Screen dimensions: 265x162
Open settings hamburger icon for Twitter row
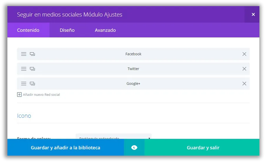[x=24, y=69]
